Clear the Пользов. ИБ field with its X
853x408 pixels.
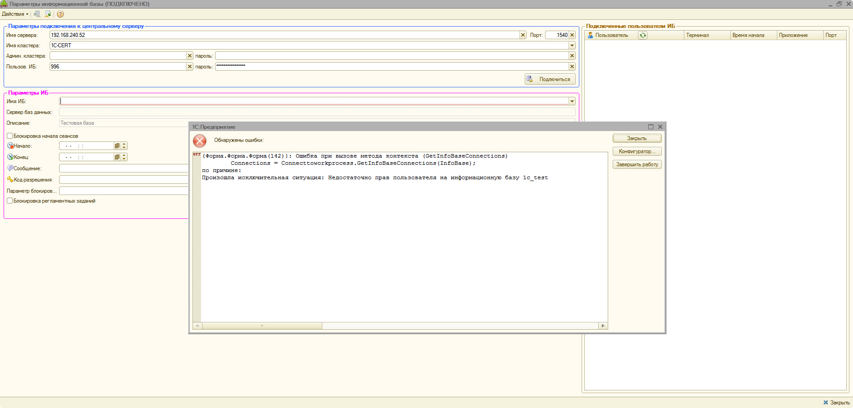[x=190, y=67]
